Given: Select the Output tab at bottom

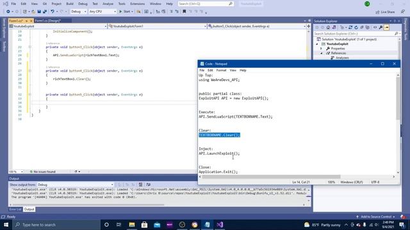Looking at the screenshot, I should (x=29, y=209).
